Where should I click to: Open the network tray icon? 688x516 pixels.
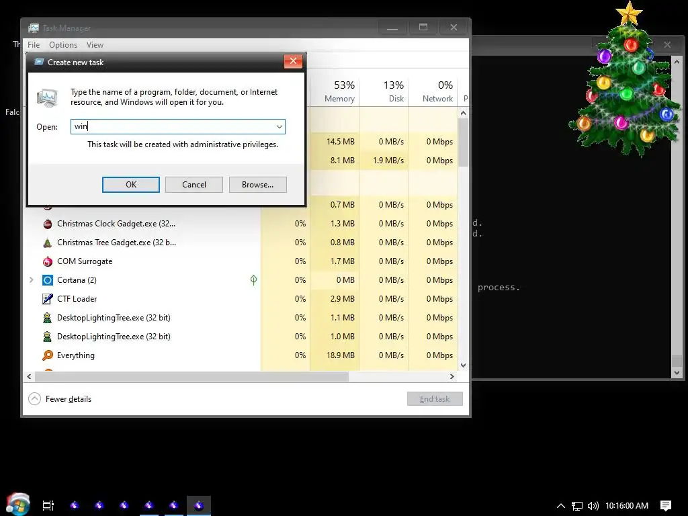[577, 506]
